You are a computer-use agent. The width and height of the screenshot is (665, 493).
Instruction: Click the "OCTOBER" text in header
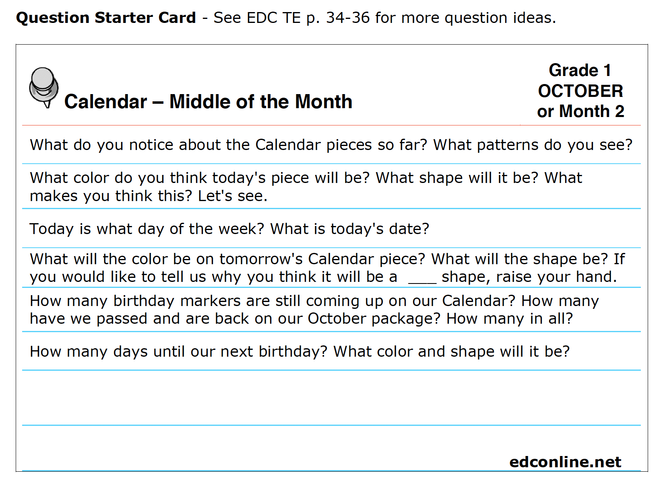580,91
